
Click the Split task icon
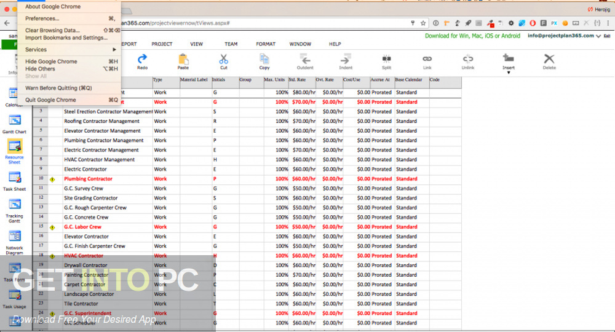pyautogui.click(x=386, y=59)
